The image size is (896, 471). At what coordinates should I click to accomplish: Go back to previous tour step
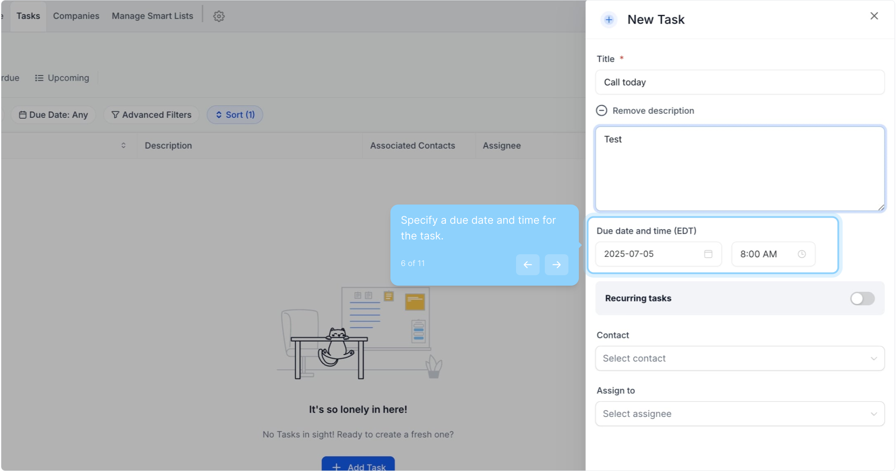pos(527,264)
